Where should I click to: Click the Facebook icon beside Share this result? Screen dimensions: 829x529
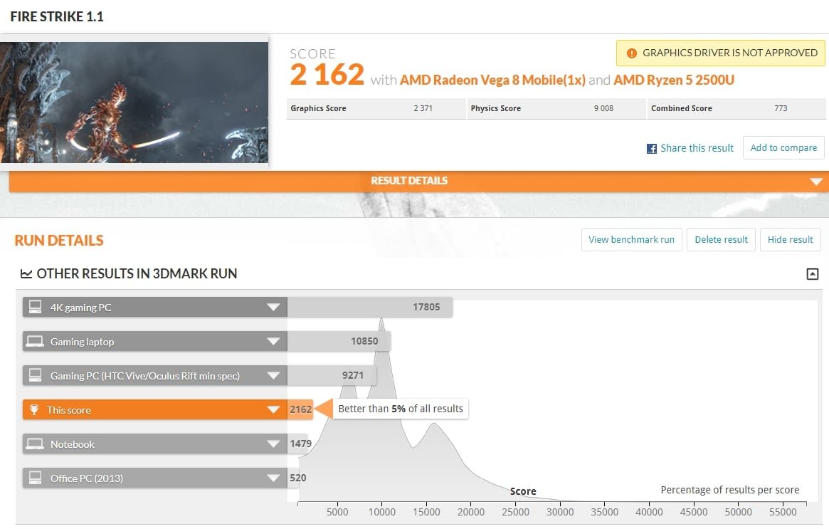click(651, 149)
